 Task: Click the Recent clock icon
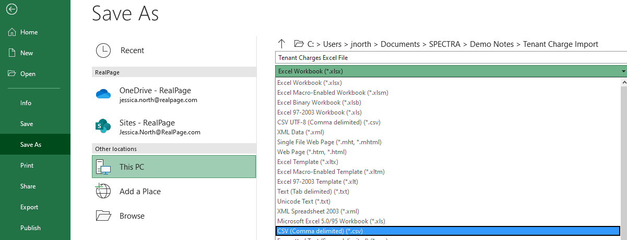click(x=103, y=50)
